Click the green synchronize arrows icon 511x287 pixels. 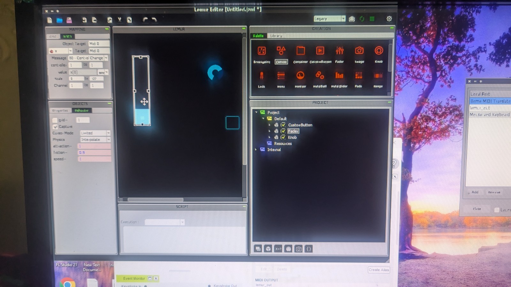(x=362, y=19)
